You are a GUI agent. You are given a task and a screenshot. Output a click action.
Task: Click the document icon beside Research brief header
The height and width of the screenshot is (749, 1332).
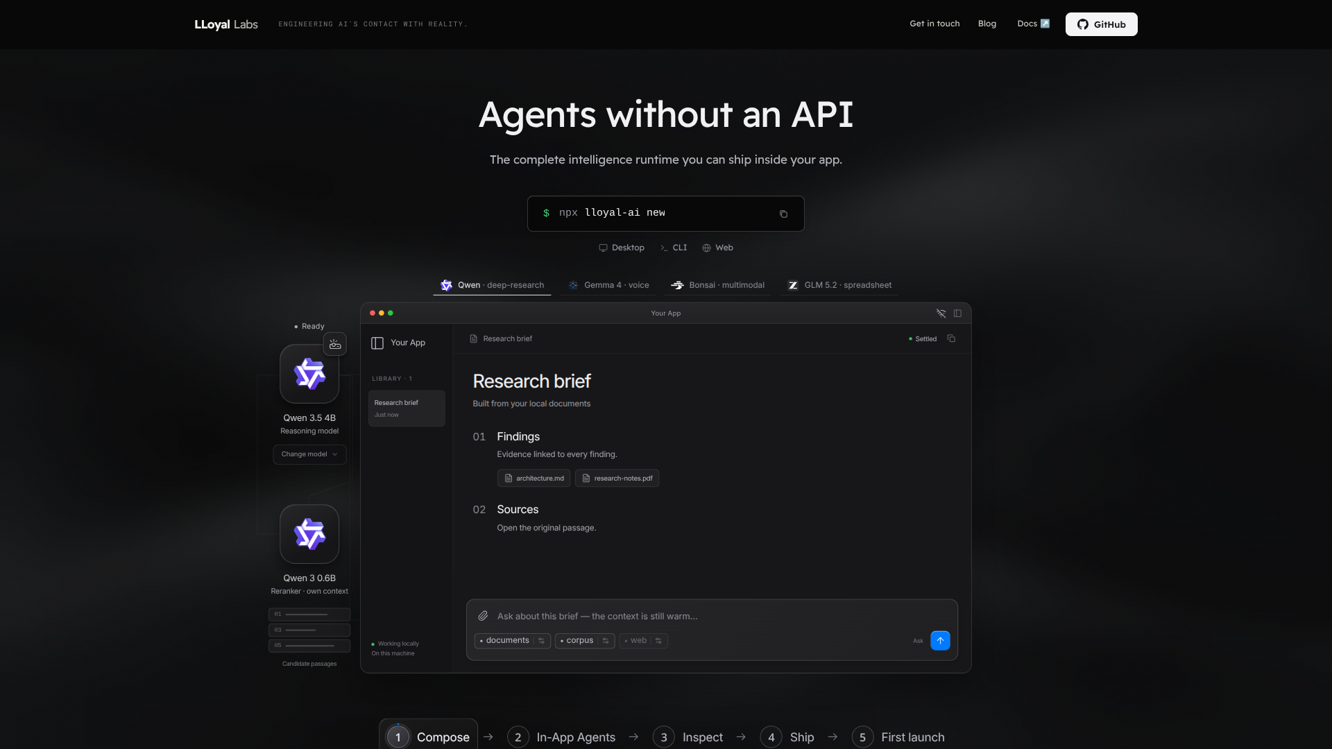[473, 339]
